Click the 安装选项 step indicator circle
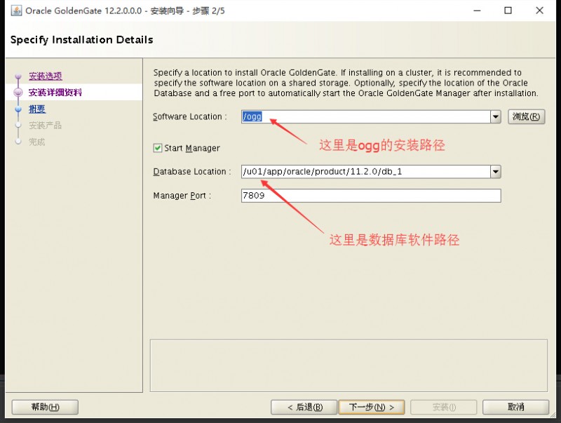 click(18, 75)
